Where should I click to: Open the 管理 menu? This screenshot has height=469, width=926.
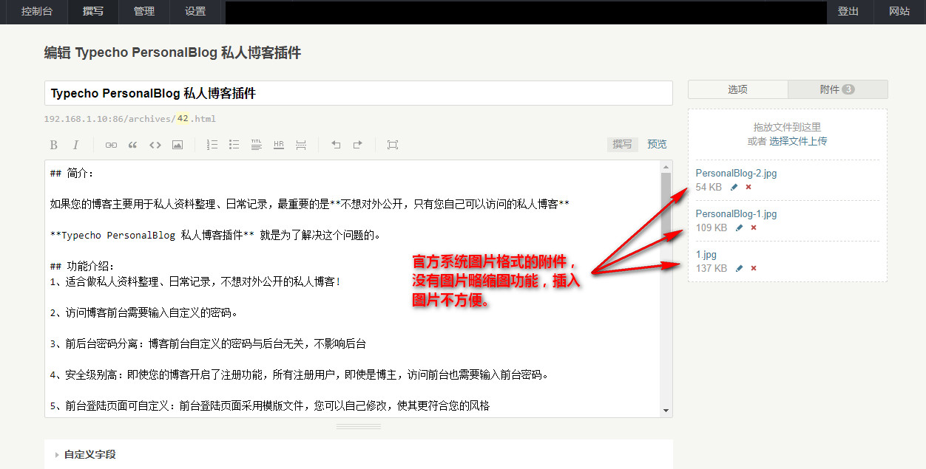tap(144, 12)
